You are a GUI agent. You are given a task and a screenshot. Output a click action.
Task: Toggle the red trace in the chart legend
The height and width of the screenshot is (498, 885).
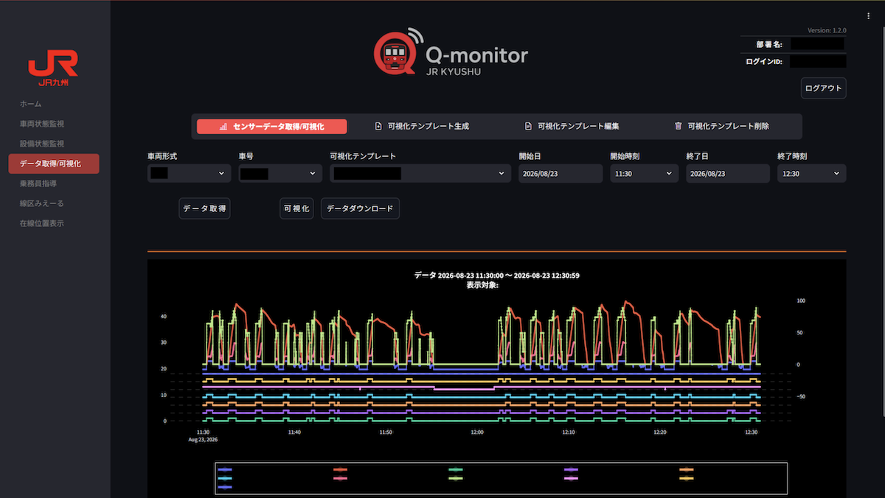tap(340, 469)
